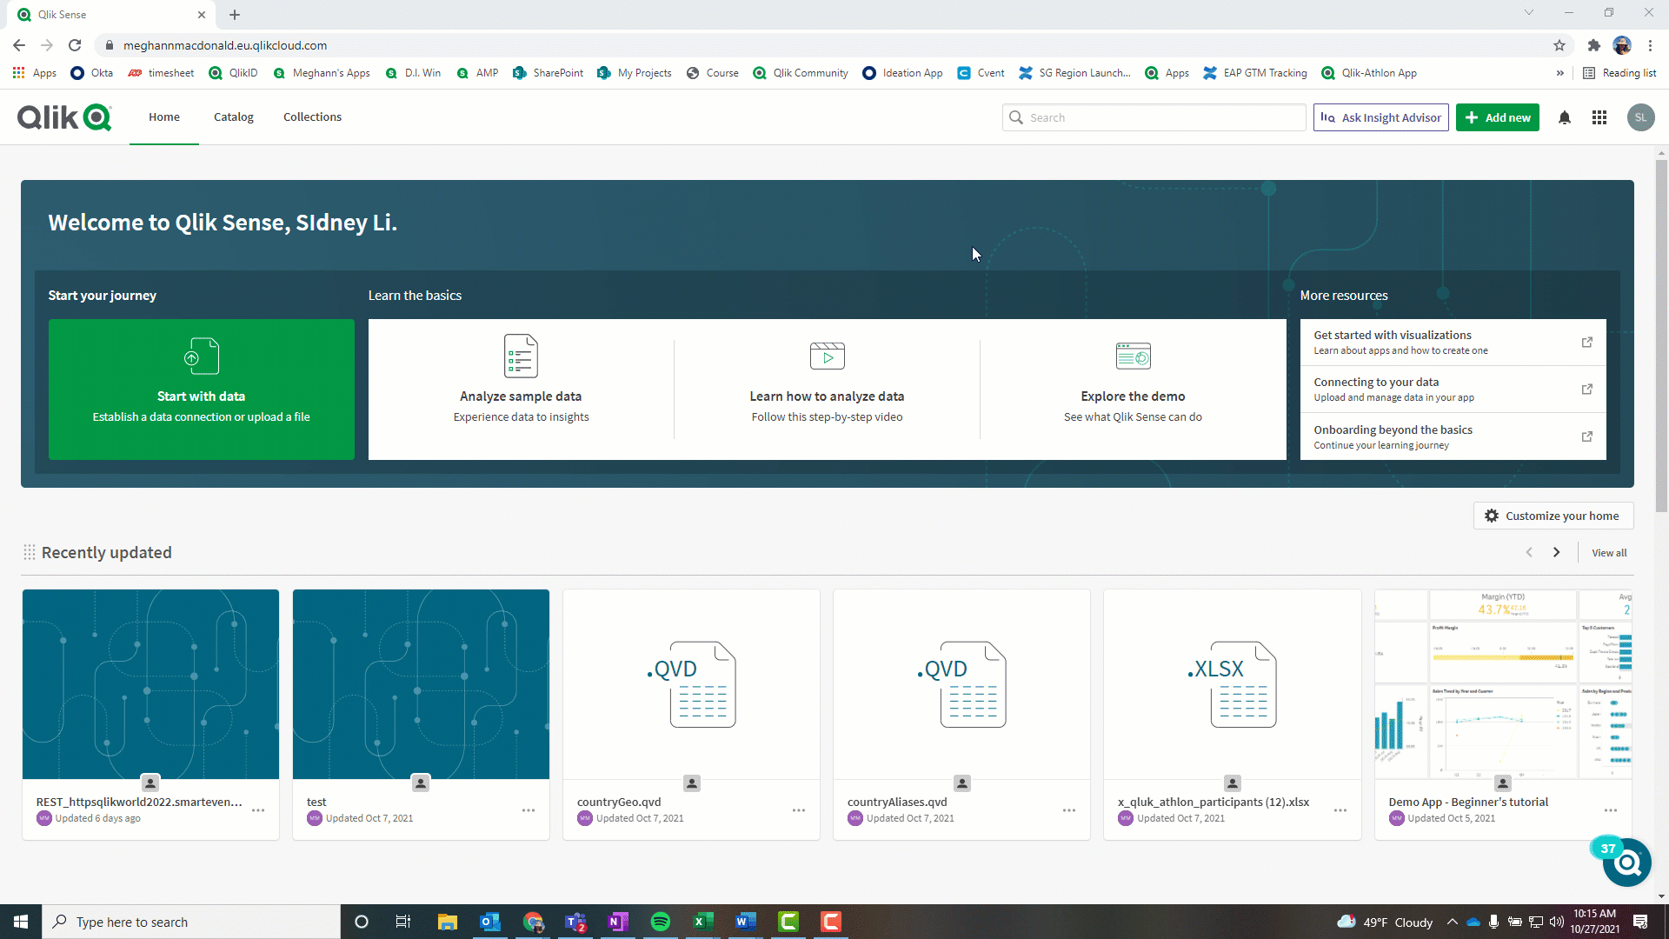Open the notifications bell icon

[1564, 117]
